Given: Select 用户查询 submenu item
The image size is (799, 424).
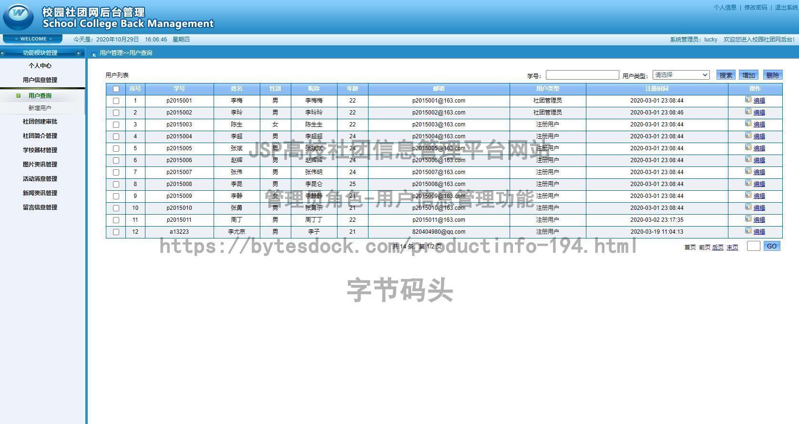Looking at the screenshot, I should [40, 95].
